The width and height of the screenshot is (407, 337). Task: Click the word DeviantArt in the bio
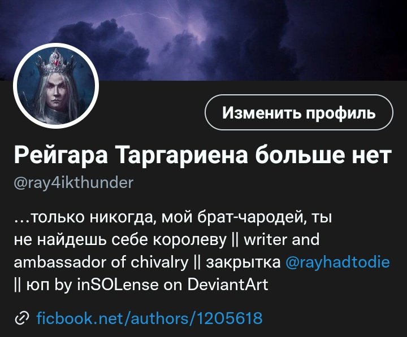pos(228,285)
